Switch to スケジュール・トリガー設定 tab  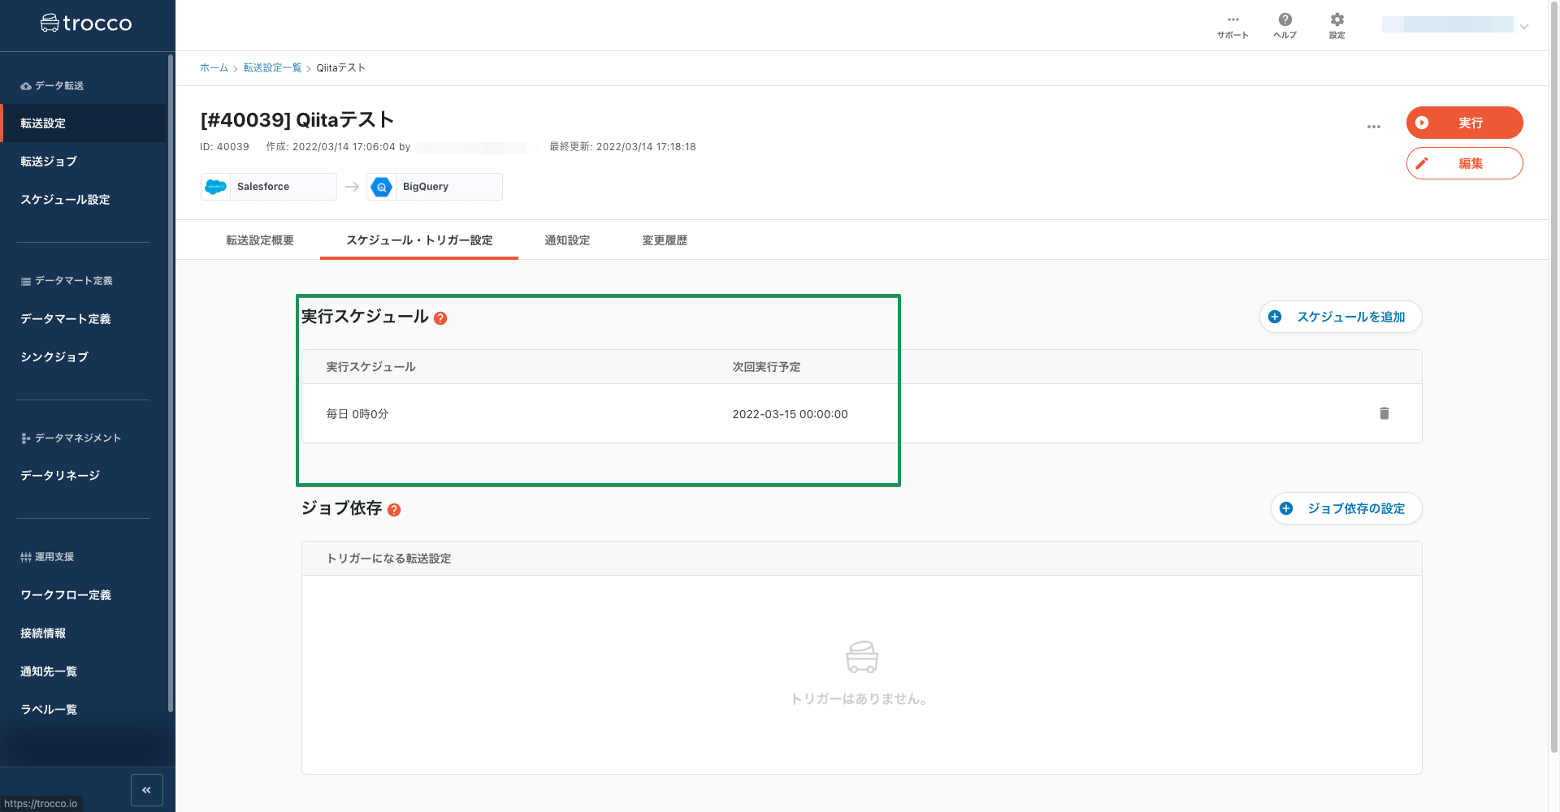[x=419, y=240]
